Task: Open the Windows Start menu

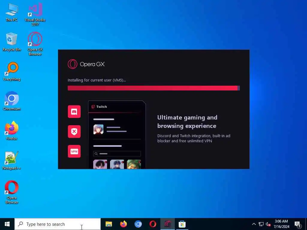Action: (x=7, y=224)
